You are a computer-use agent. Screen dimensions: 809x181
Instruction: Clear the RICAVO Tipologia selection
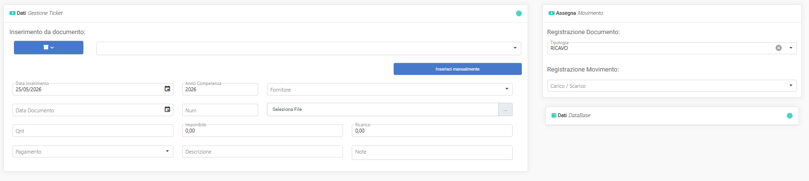778,48
